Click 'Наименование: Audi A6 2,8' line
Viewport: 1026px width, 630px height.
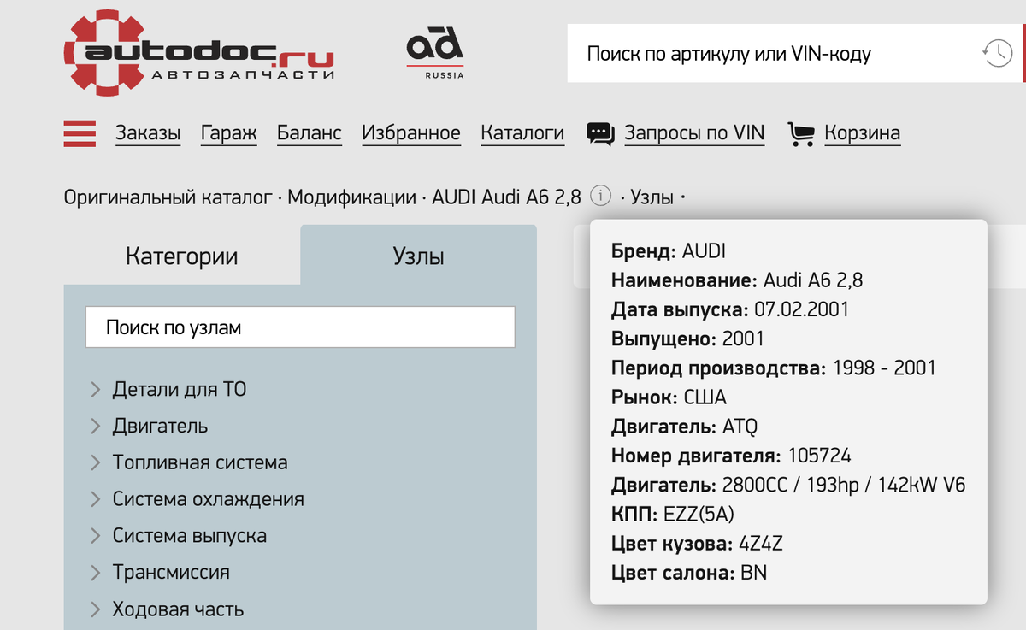point(738,280)
